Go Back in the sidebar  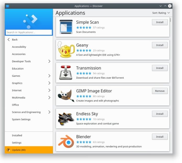click(x=29, y=40)
